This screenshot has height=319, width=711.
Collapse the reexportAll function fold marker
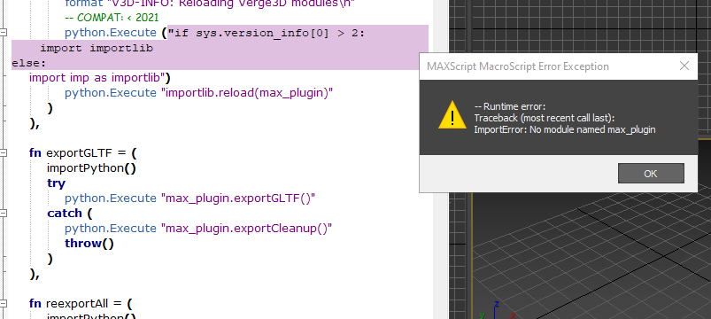4,303
